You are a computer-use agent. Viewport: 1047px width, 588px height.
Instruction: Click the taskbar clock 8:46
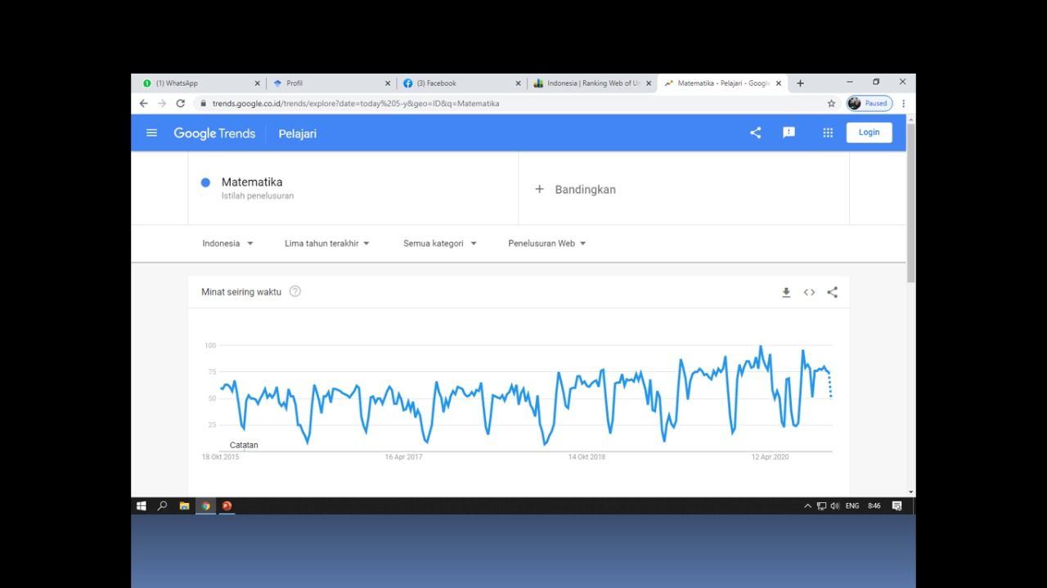(874, 506)
